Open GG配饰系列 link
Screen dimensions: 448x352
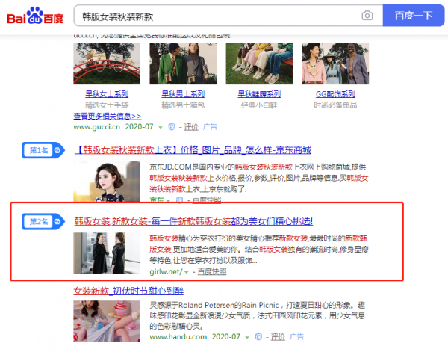point(335,94)
